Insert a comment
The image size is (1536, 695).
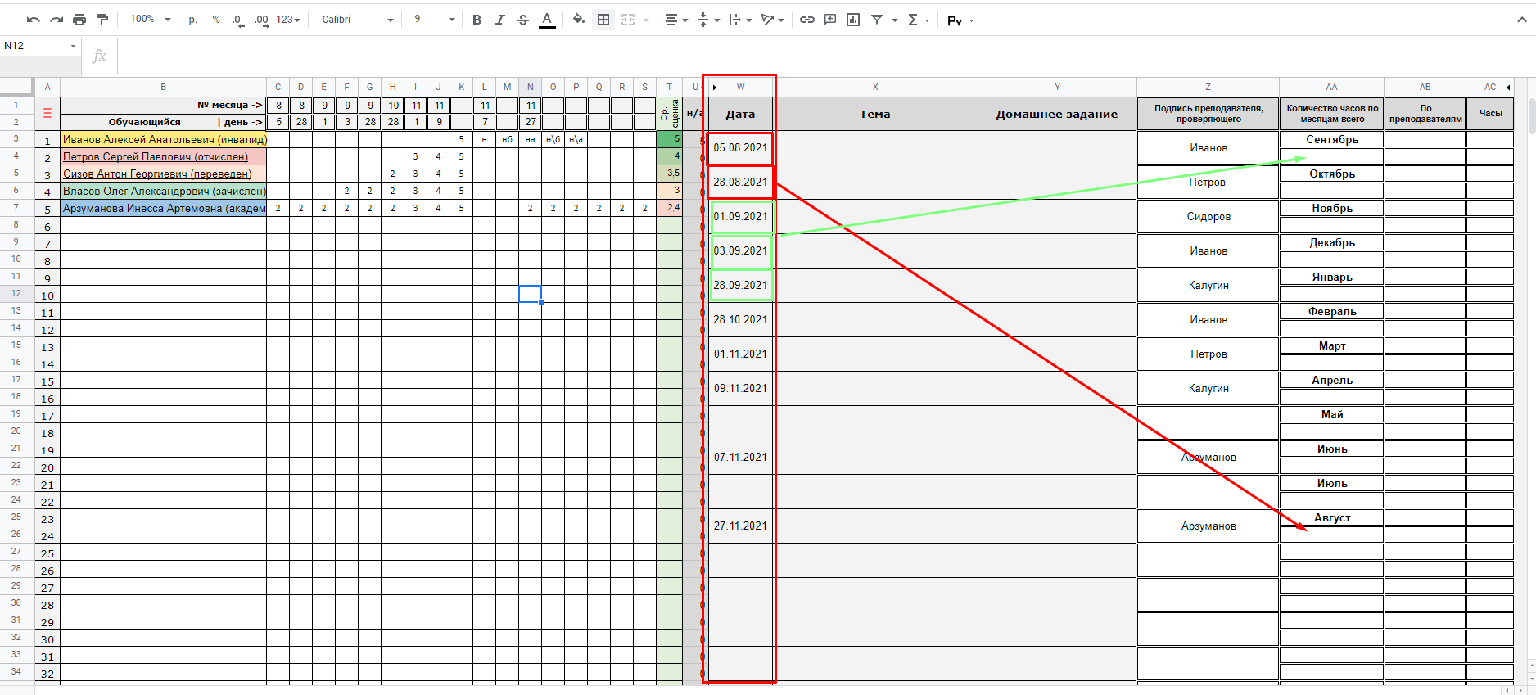pyautogui.click(x=830, y=20)
